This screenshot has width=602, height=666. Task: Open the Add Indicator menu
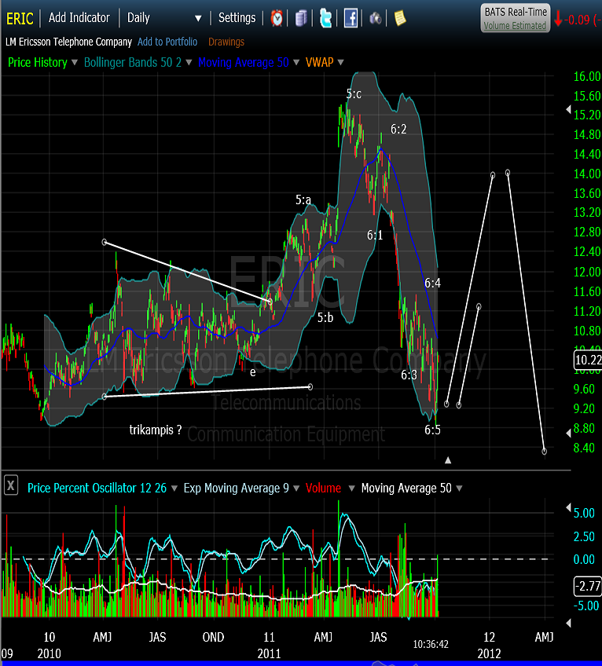pos(79,18)
